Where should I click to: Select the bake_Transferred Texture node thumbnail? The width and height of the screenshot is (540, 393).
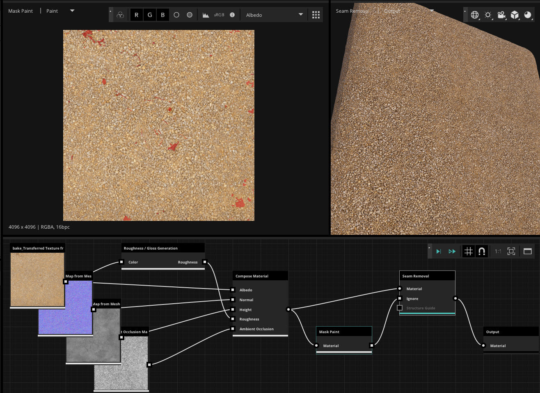[x=37, y=280]
